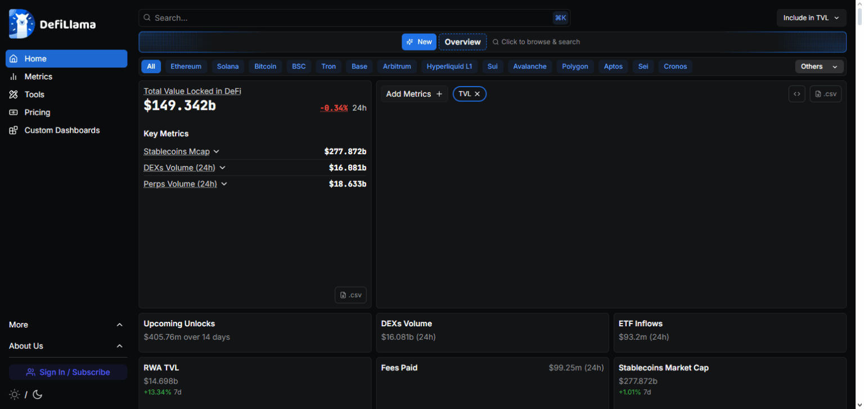Download chart data via the .csv button

coord(825,94)
